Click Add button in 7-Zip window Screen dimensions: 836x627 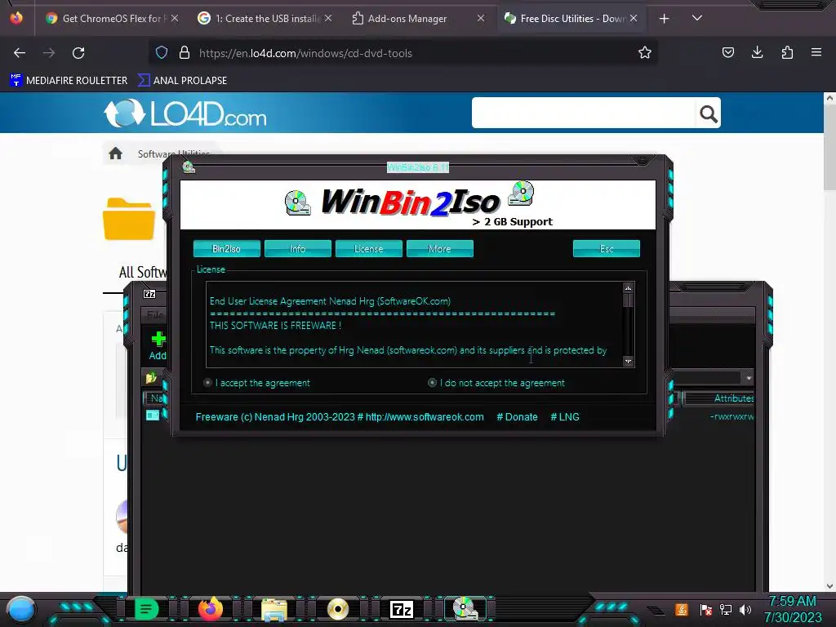[158, 345]
